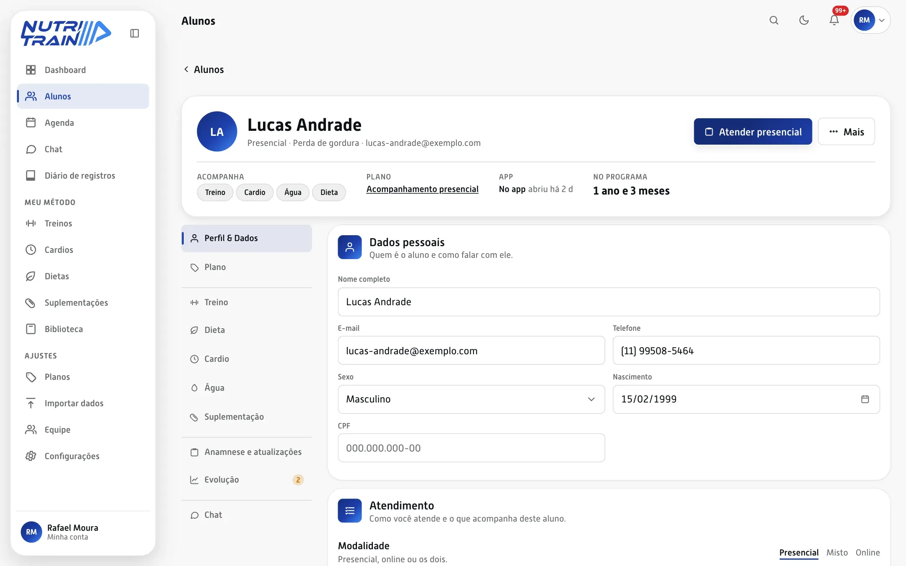Open Dietas in sidebar
This screenshot has height=566, width=906.
pyautogui.click(x=83, y=276)
